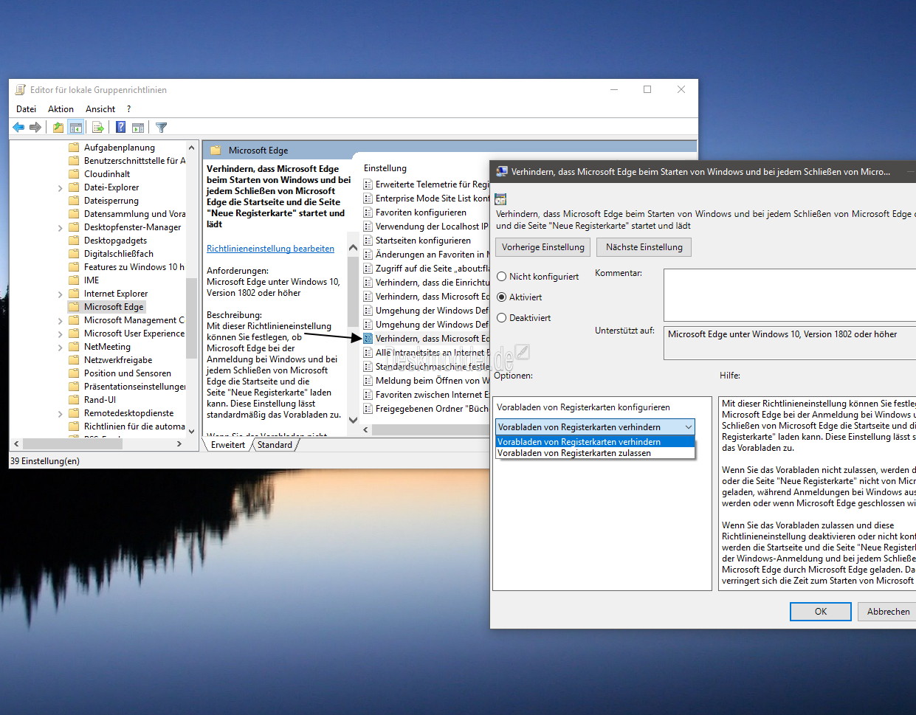The height and width of the screenshot is (715, 916).
Task: Click the policy dialog's title bar icon
Action: pyautogui.click(x=502, y=172)
